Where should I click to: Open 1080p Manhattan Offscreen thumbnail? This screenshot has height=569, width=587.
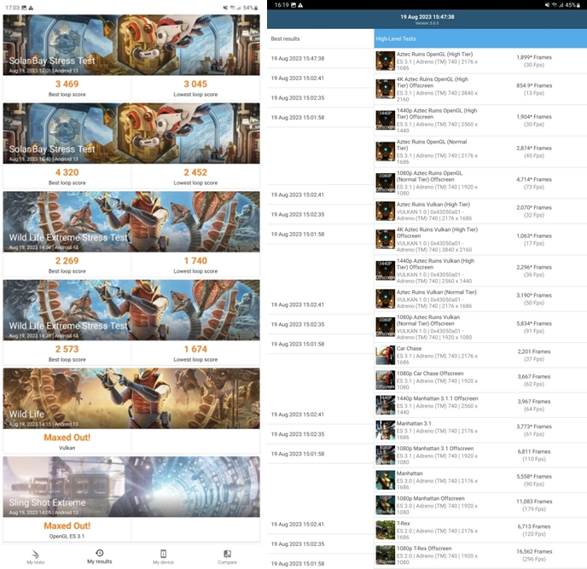386,505
